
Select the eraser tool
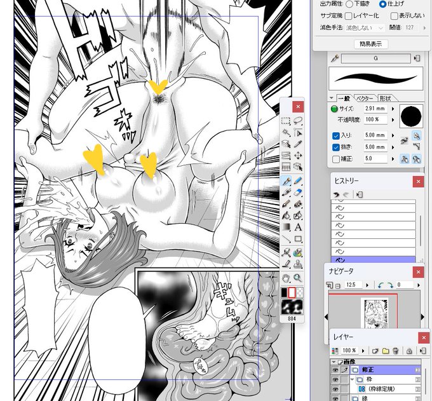pyautogui.click(x=298, y=193)
